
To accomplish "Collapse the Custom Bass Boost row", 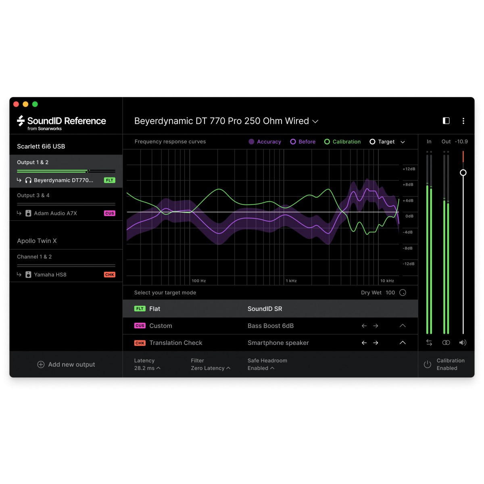I will click(403, 325).
